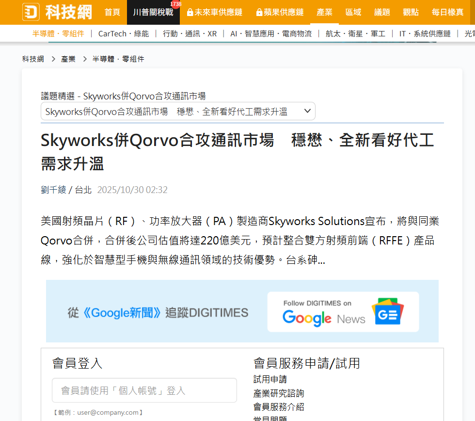Click the 會員服務申請/試用 heading
This screenshot has height=421, width=475.
[306, 363]
